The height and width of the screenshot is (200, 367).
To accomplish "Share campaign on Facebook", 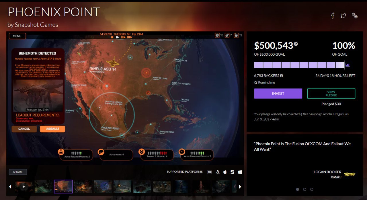I will click(x=333, y=15).
